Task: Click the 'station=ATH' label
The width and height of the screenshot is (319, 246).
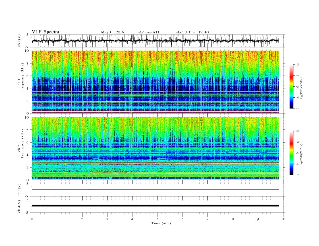Action: coord(149,32)
